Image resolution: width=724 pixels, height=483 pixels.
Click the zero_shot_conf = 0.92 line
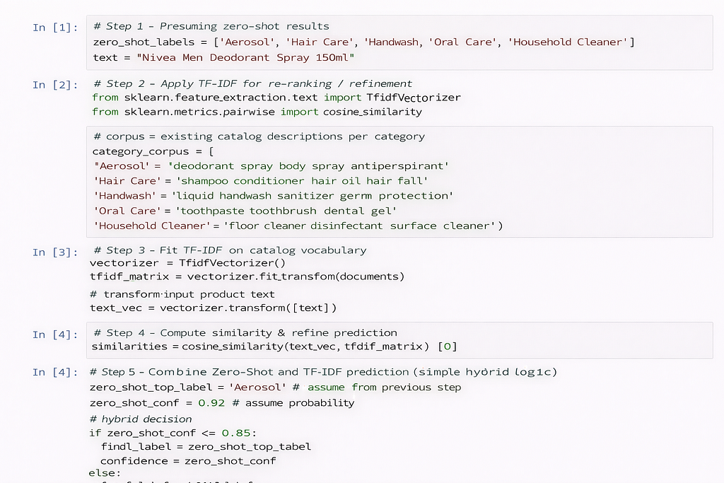tap(222, 402)
